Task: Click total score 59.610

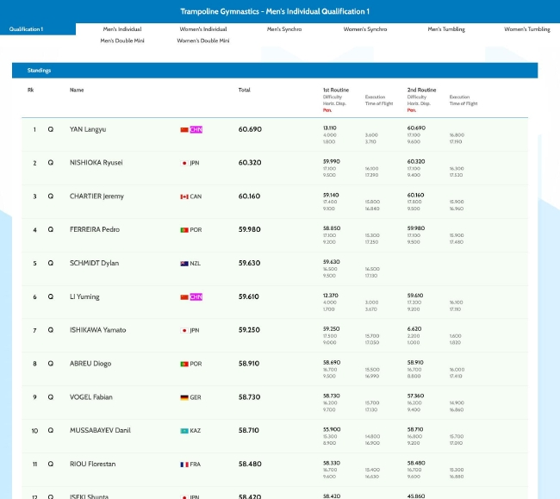Action: coord(249,296)
